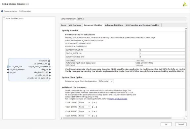Expand the C0_DDR4_S_AXI interface port icon
190x129 pixels.
49,64
